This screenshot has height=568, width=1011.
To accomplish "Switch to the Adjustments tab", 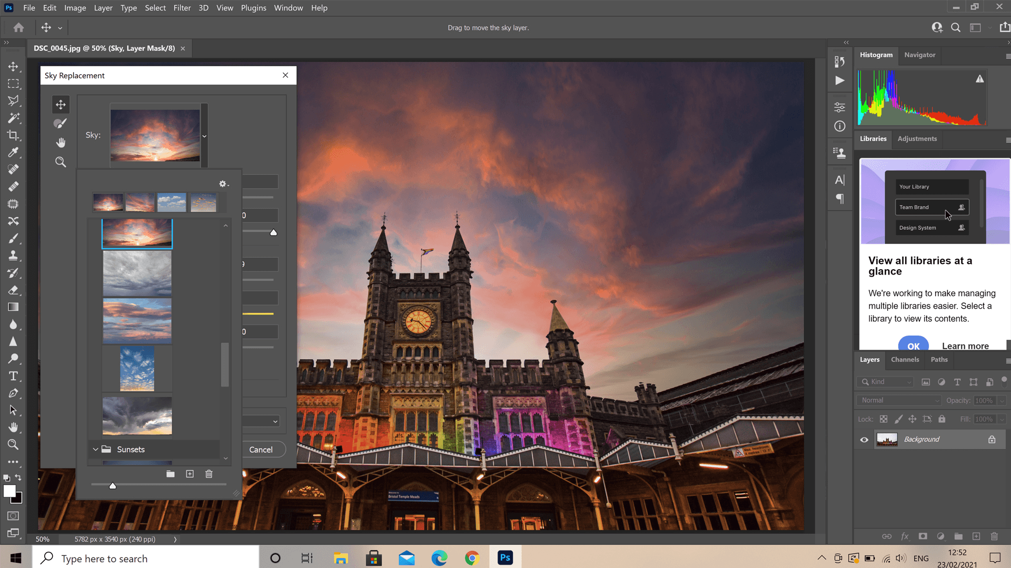I will (x=917, y=139).
